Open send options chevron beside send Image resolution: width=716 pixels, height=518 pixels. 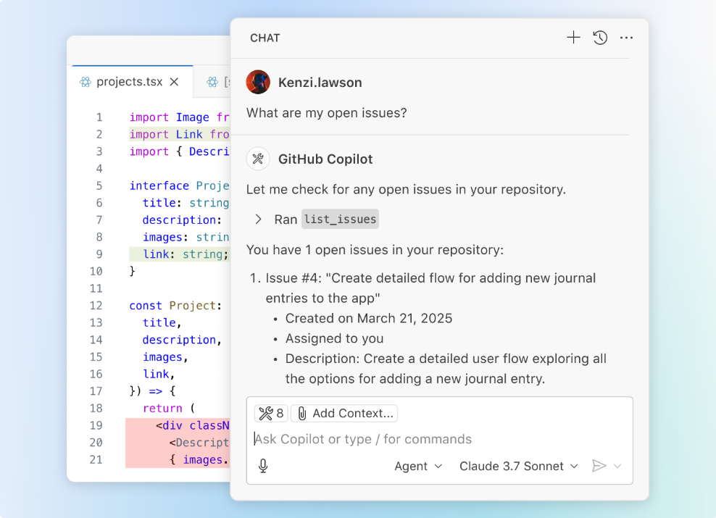[x=617, y=466]
